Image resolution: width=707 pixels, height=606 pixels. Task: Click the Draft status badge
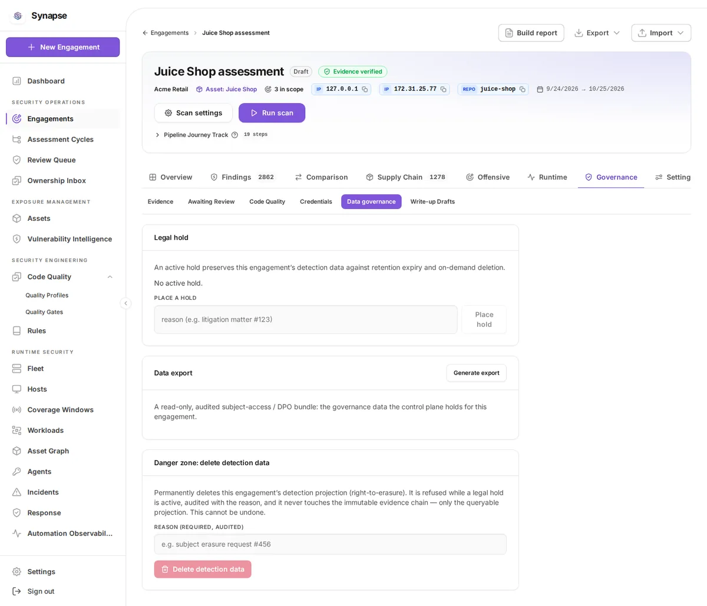click(301, 72)
